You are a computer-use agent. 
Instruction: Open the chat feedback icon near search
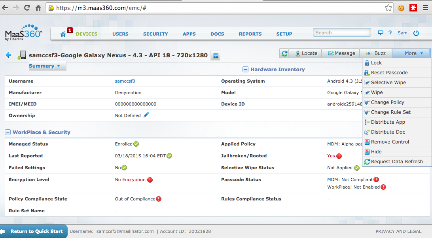(380, 33)
